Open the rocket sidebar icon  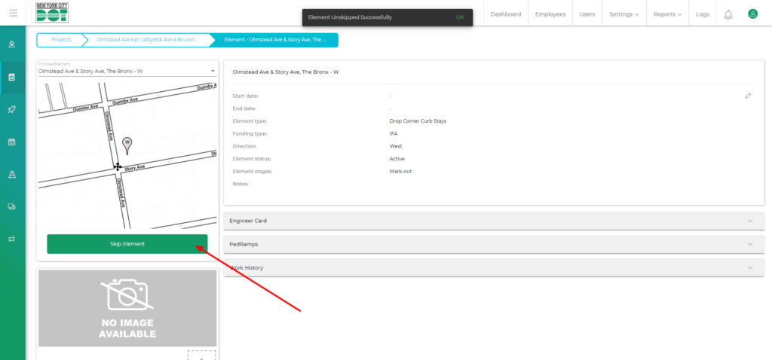[12, 109]
